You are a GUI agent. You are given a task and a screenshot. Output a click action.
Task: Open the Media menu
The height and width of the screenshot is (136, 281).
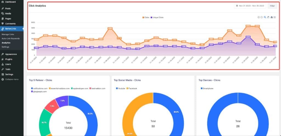click(x=8, y=13)
